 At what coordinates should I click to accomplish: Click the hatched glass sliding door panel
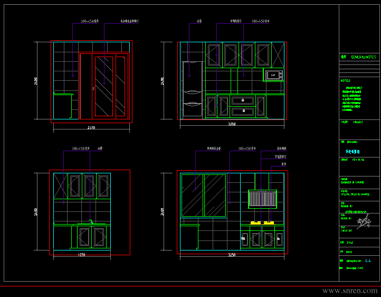point(104,86)
